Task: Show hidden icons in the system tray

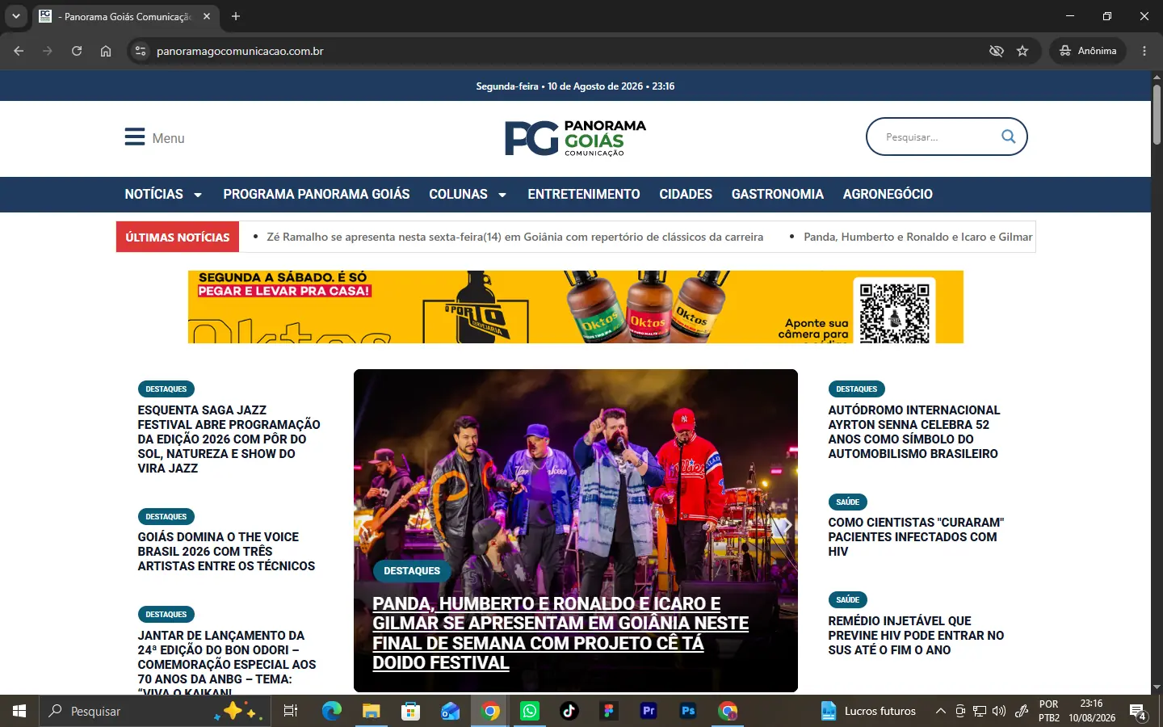Action: [x=940, y=711]
